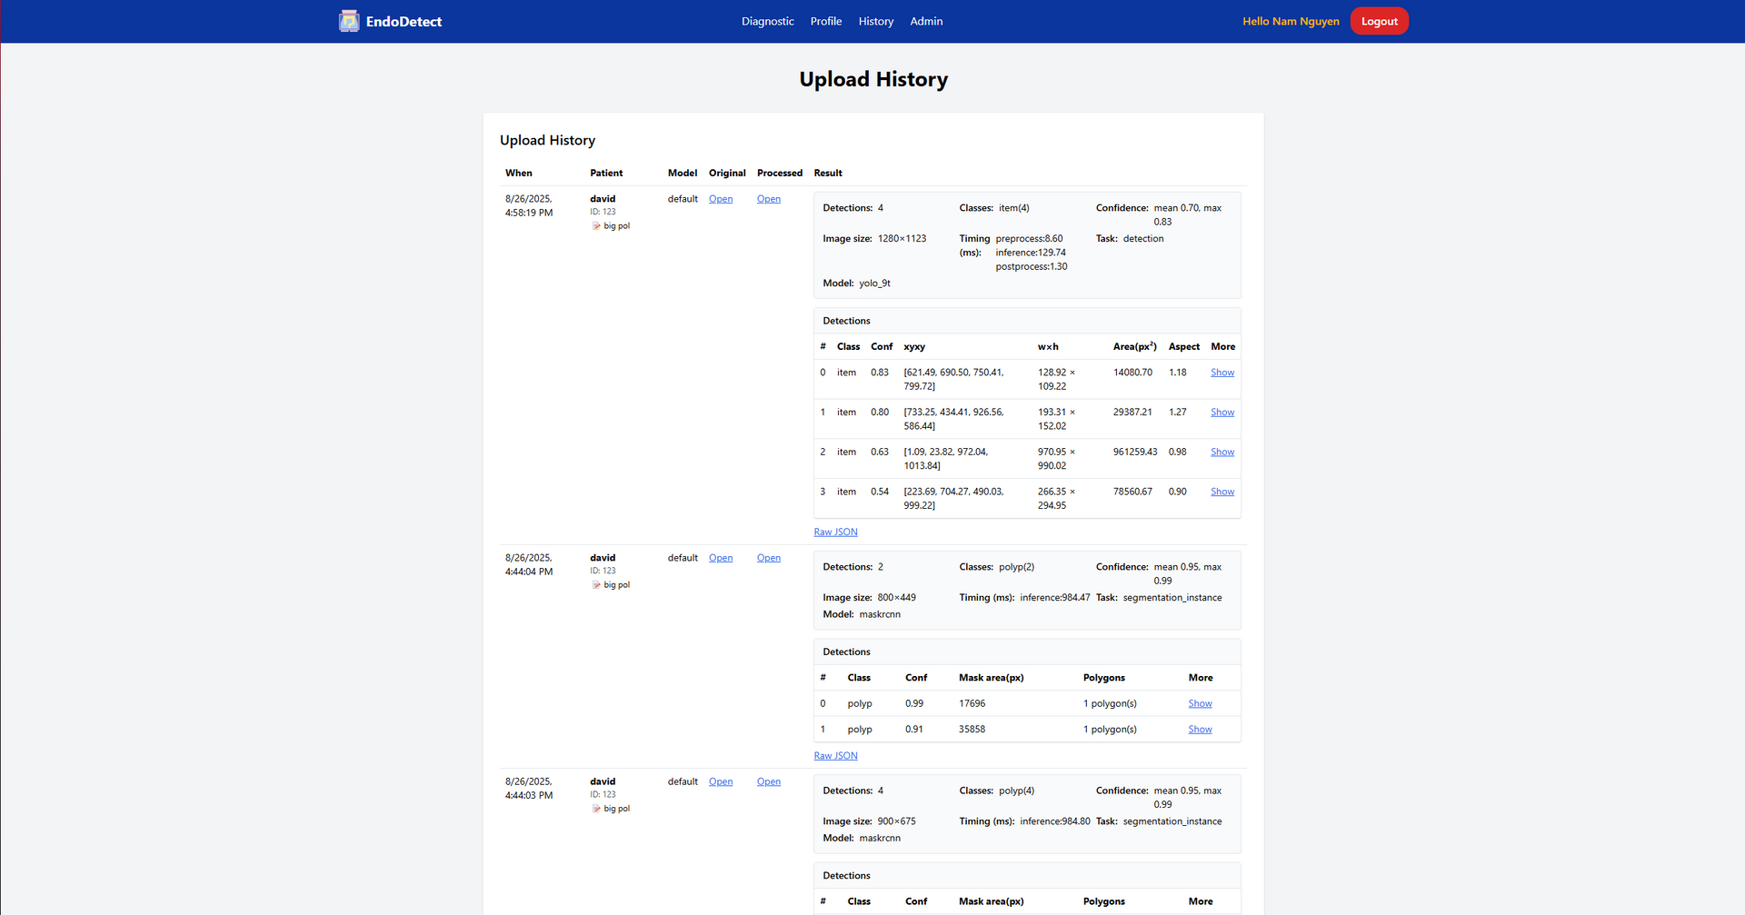Click note icon in 4:44:04 PM upload row
Screen dimensions: 1745x915
click(x=596, y=585)
